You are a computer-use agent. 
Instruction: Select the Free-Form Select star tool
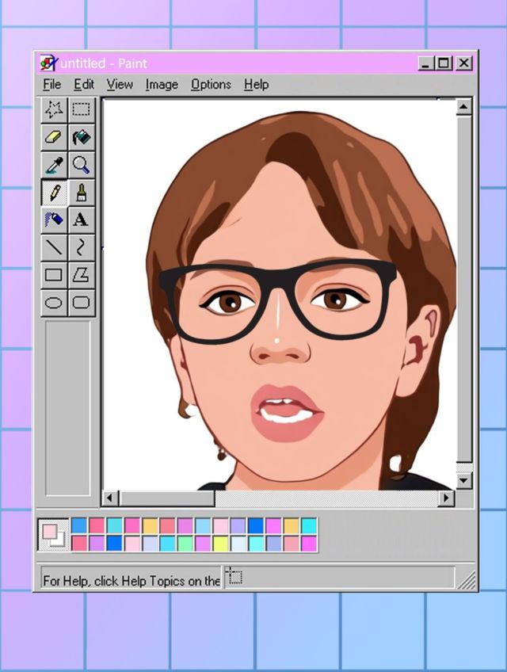coord(54,110)
